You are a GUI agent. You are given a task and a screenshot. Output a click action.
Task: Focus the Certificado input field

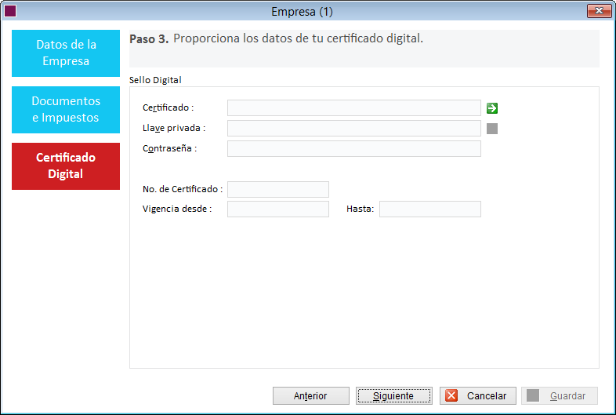coord(354,107)
